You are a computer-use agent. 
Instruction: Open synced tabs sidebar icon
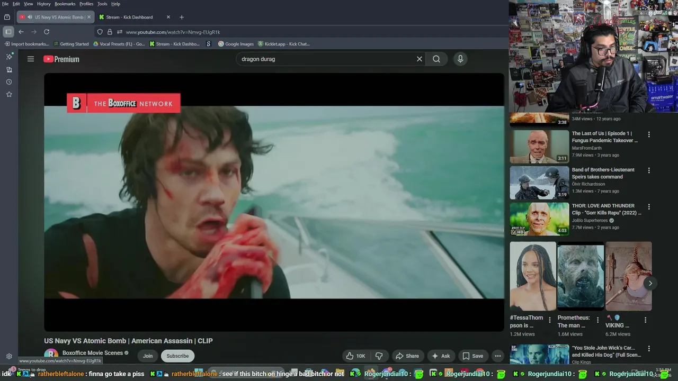[9, 69]
